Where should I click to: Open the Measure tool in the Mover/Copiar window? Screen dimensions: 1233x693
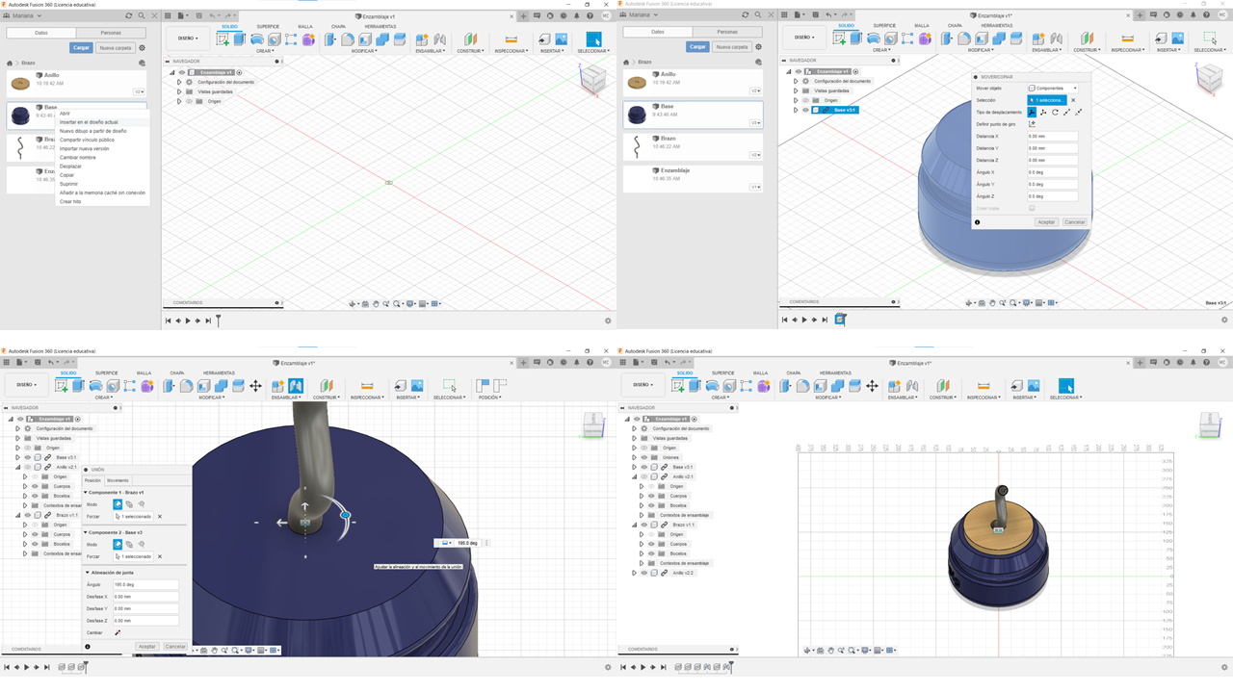click(1128, 38)
